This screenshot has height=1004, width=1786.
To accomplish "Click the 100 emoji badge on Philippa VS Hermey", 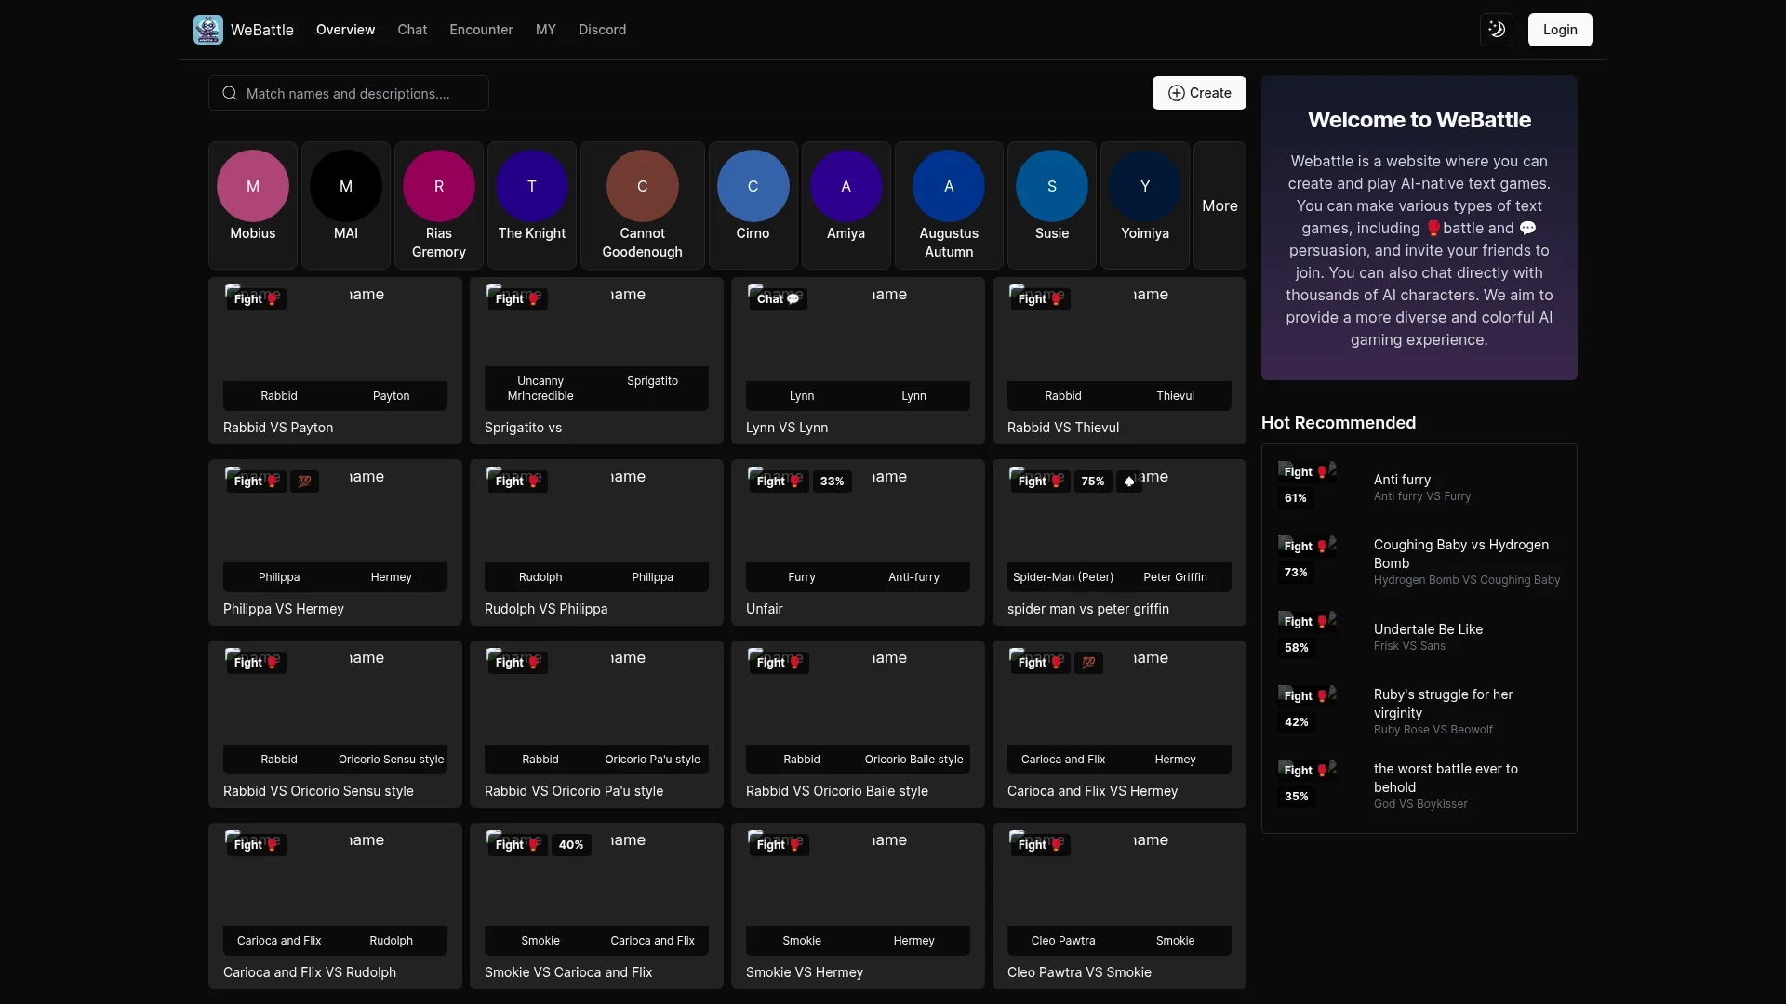I will (304, 482).
